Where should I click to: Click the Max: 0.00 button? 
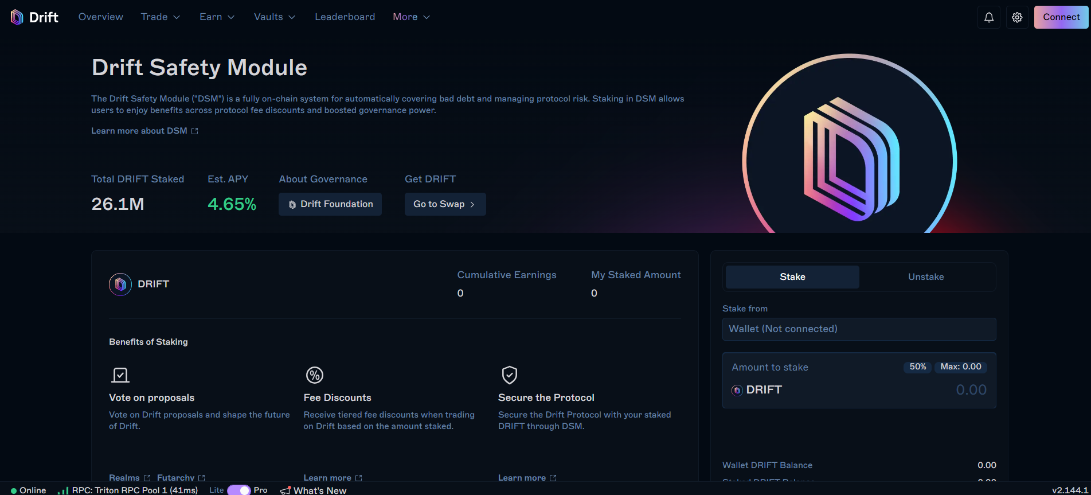(961, 367)
